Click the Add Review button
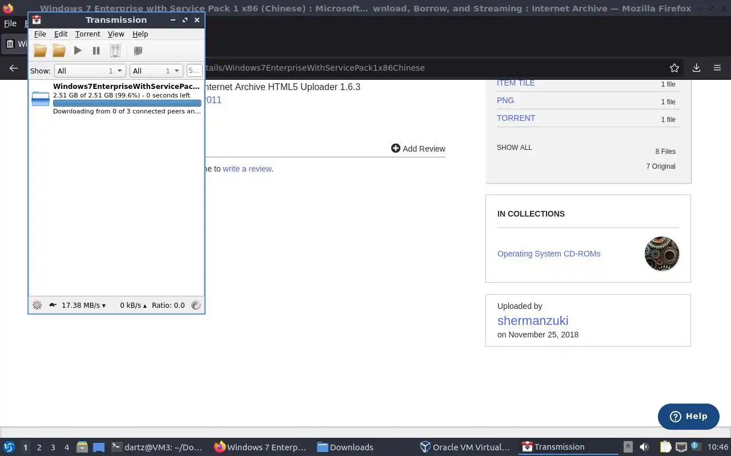Screen dimensions: 731x456 (x=418, y=148)
